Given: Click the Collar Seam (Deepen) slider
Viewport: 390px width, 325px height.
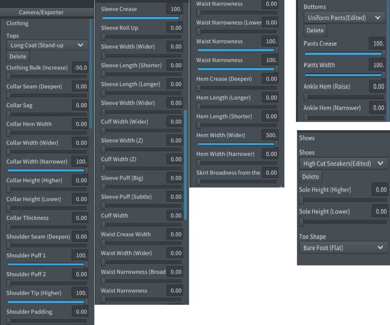Looking at the screenshot, I should click(47, 95).
